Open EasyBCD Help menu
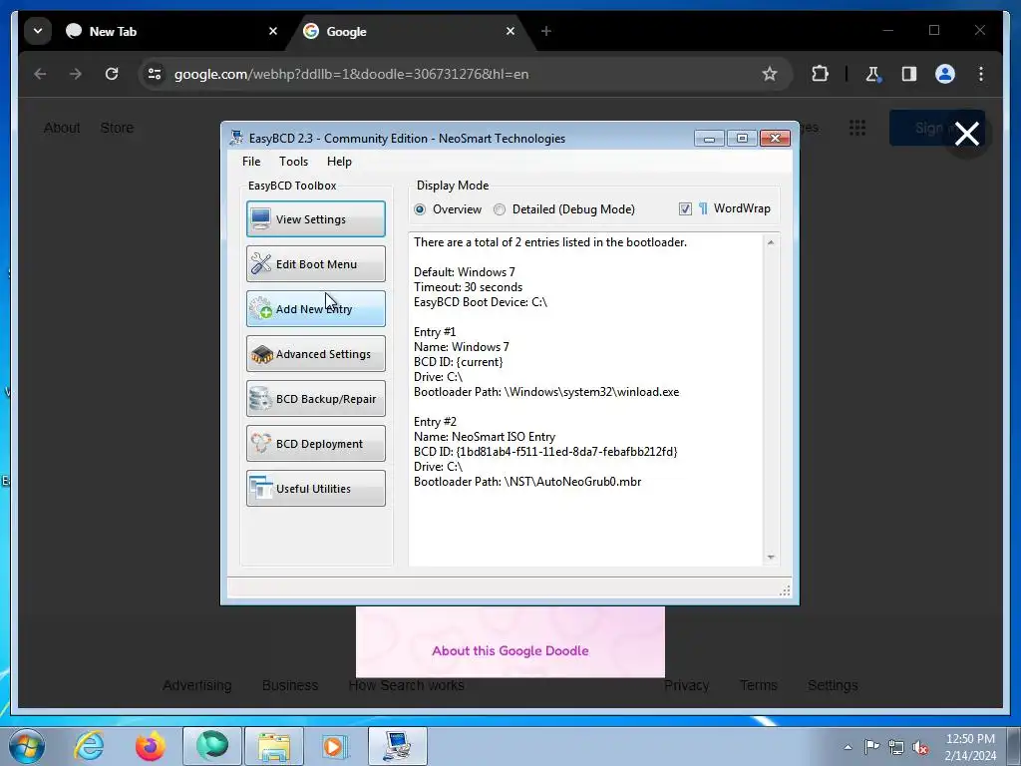This screenshot has height=766, width=1021. (x=339, y=162)
